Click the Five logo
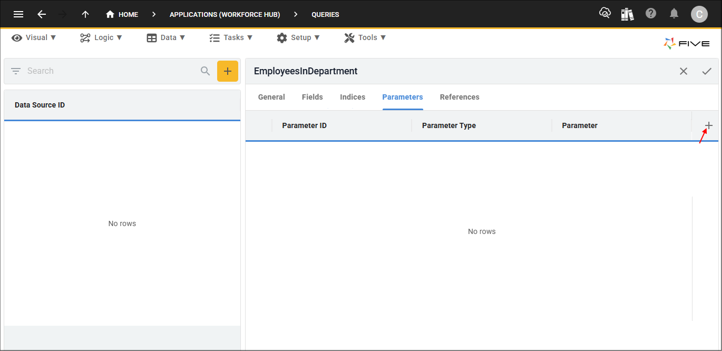 (x=687, y=44)
